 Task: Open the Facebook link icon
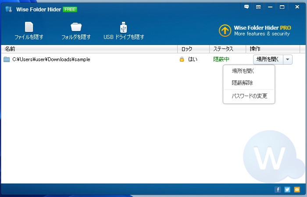point(278,190)
